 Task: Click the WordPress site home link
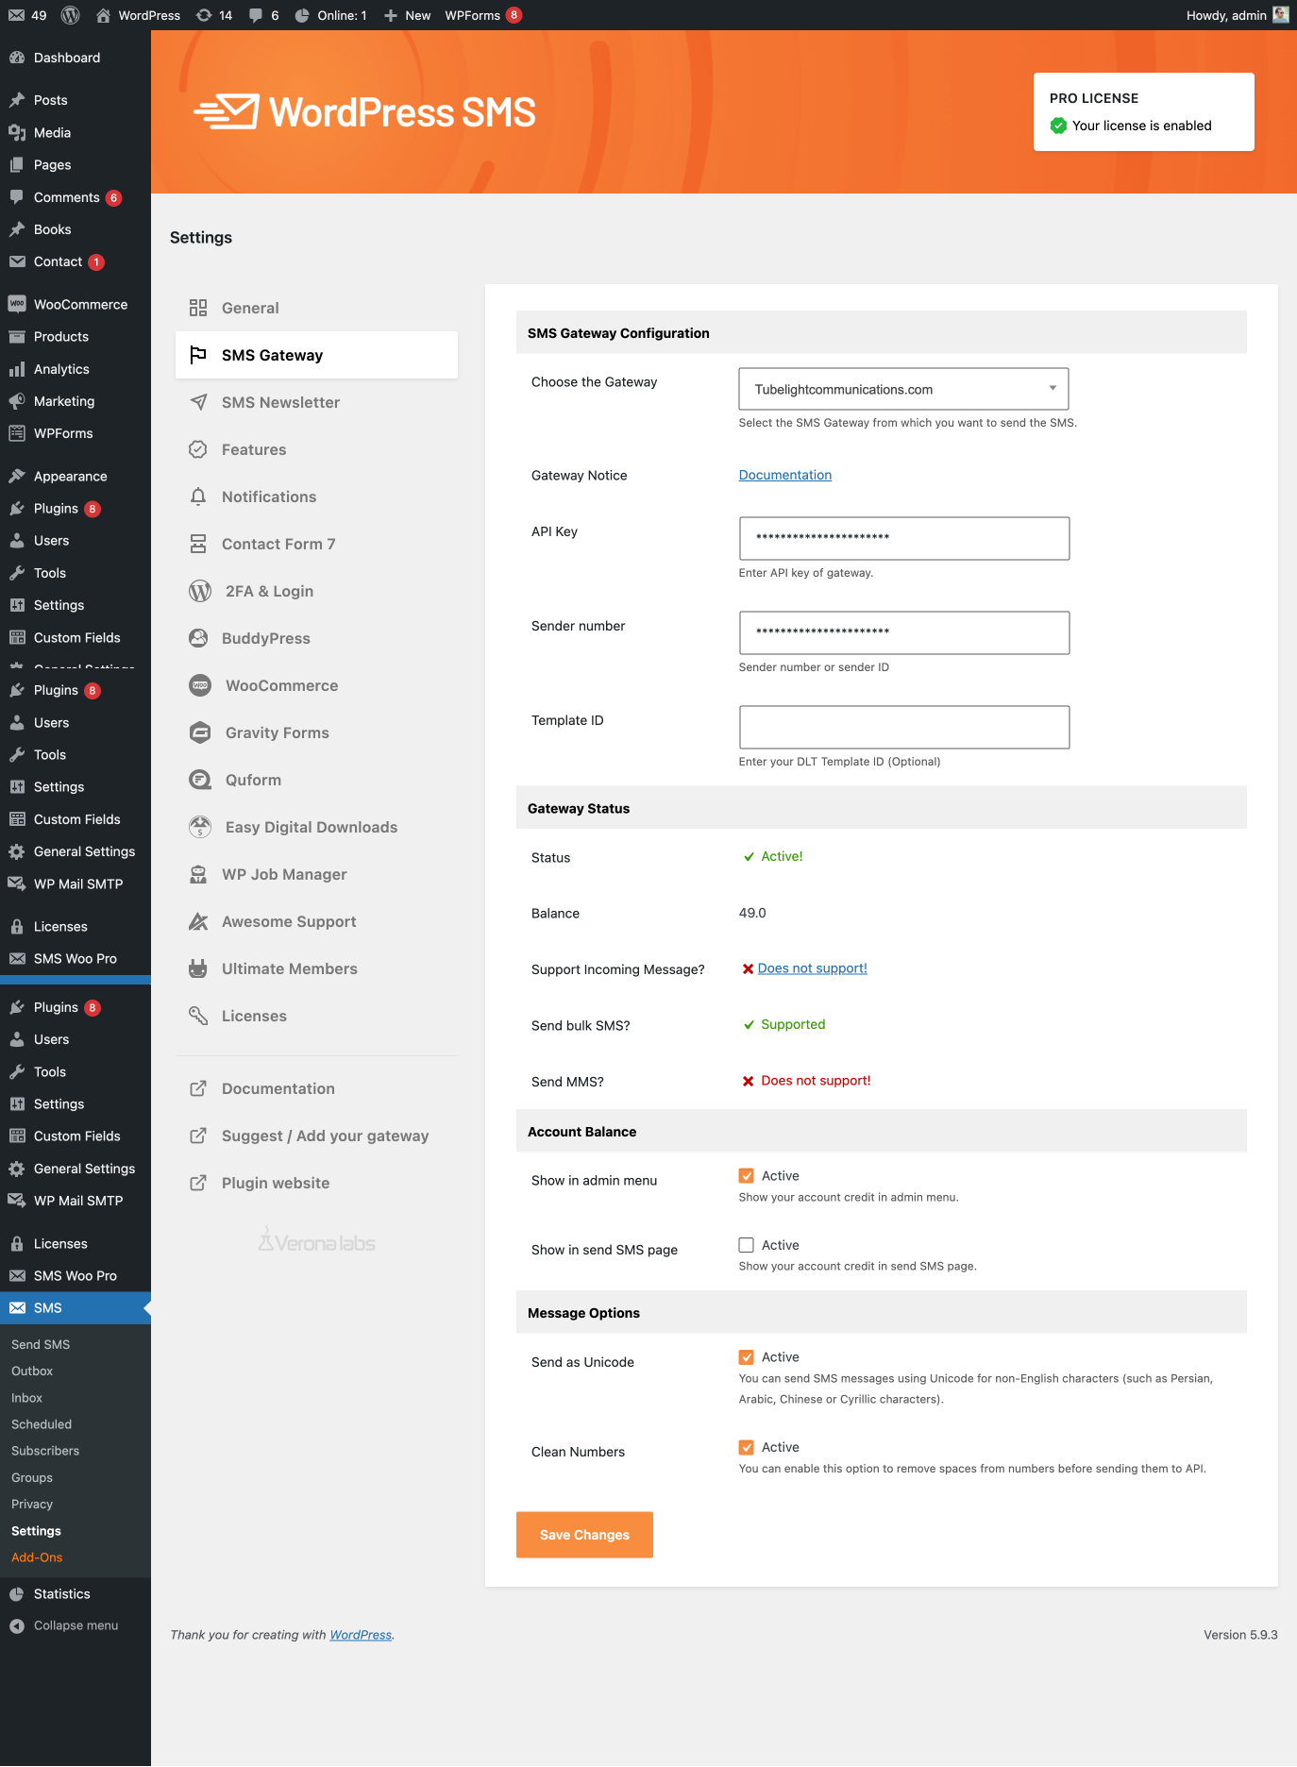(139, 15)
